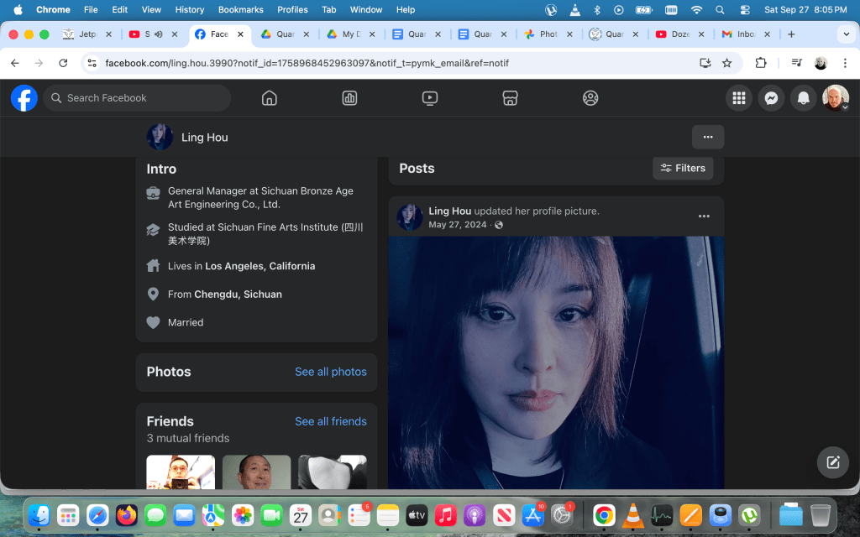Click the See all friends link
Screen dimensions: 860x537
tap(330, 421)
